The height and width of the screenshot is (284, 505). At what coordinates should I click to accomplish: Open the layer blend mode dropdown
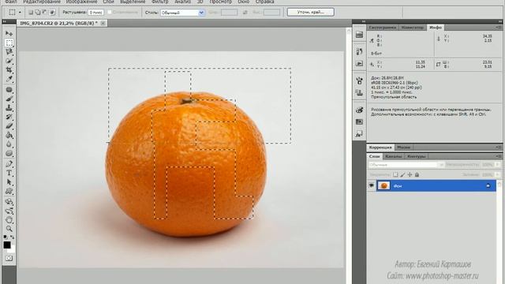[406, 165]
